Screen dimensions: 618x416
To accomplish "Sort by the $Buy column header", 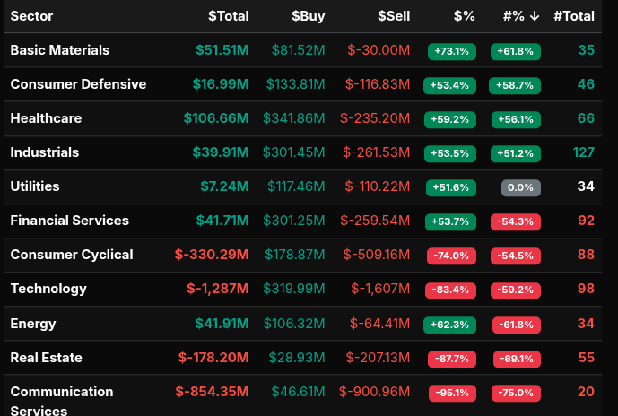I will [309, 16].
